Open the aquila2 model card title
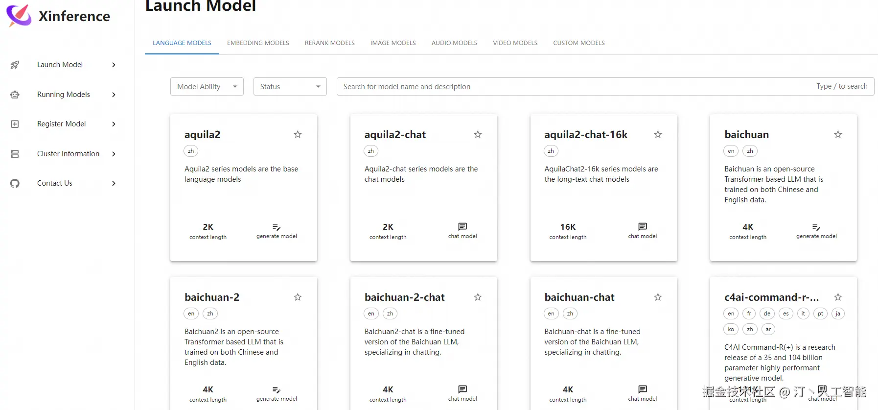878x410 pixels. click(x=202, y=135)
